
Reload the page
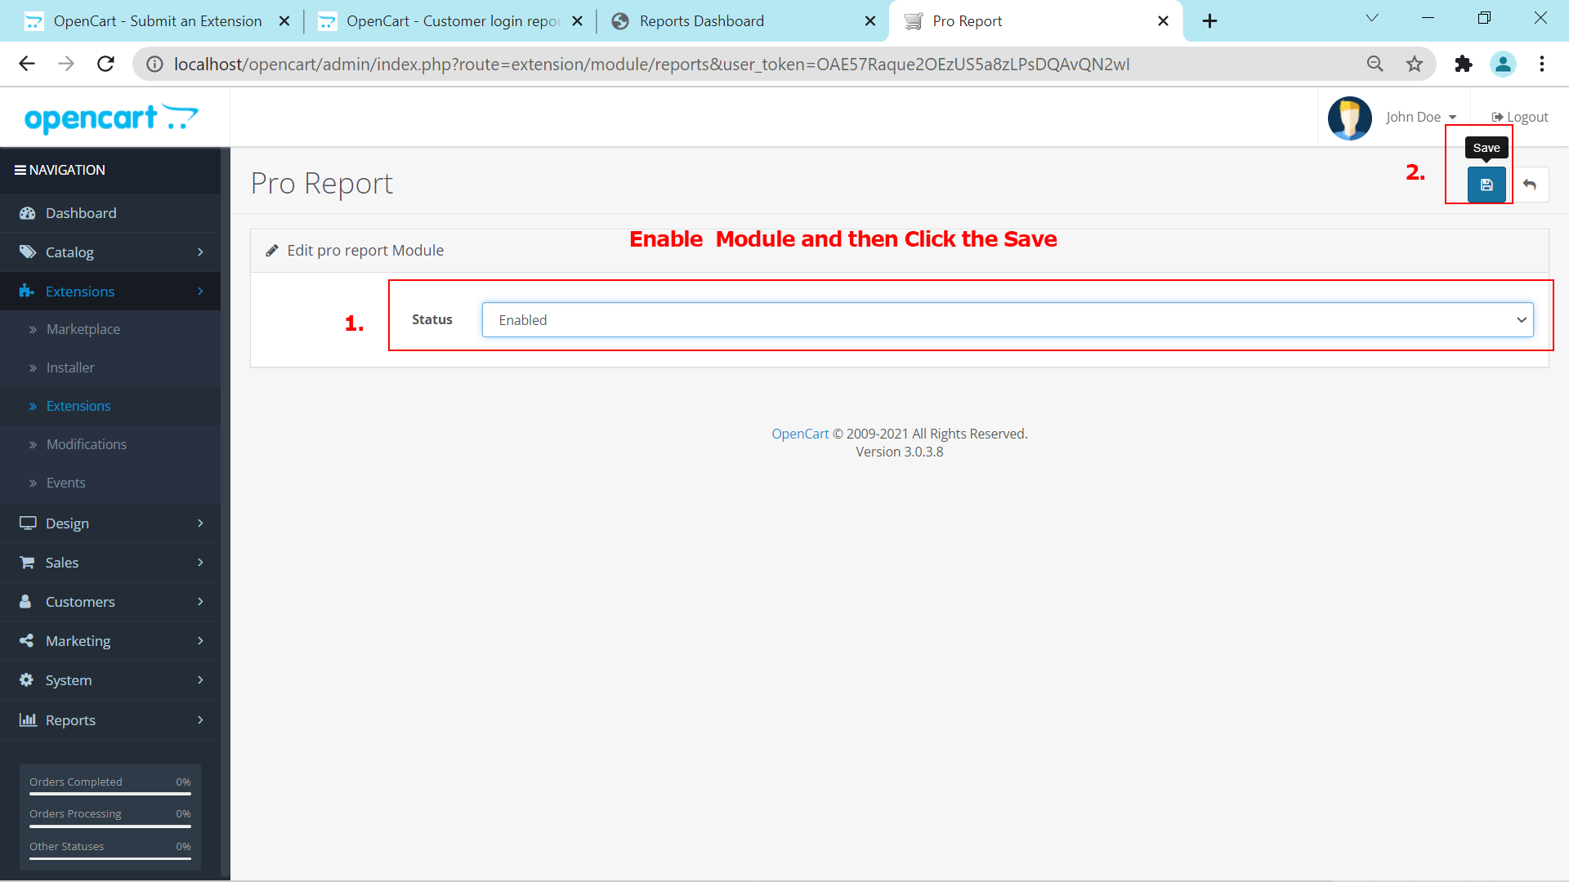tap(105, 64)
